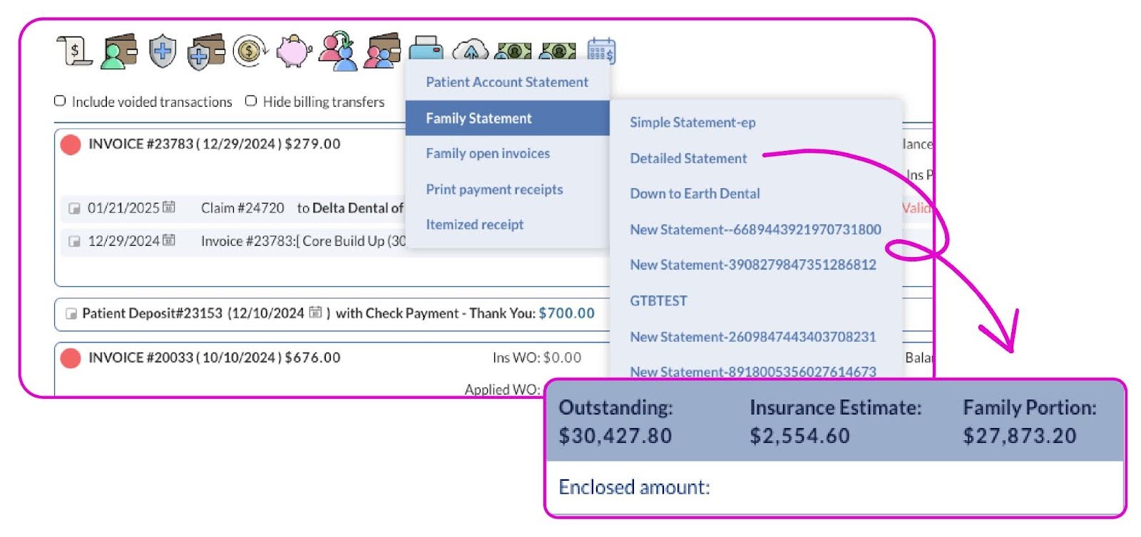Click the family wallet icon
The image size is (1141, 537).
pos(382,51)
